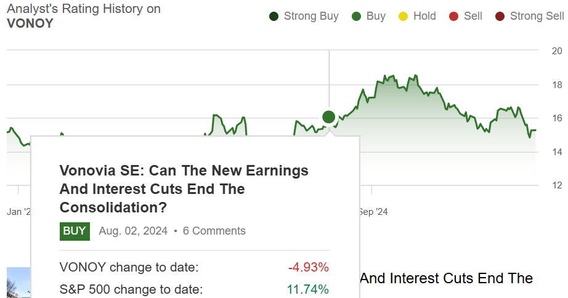Screen dimensions: 568x298
Task: Open the Vonovia SE article title link
Action: coord(184,188)
